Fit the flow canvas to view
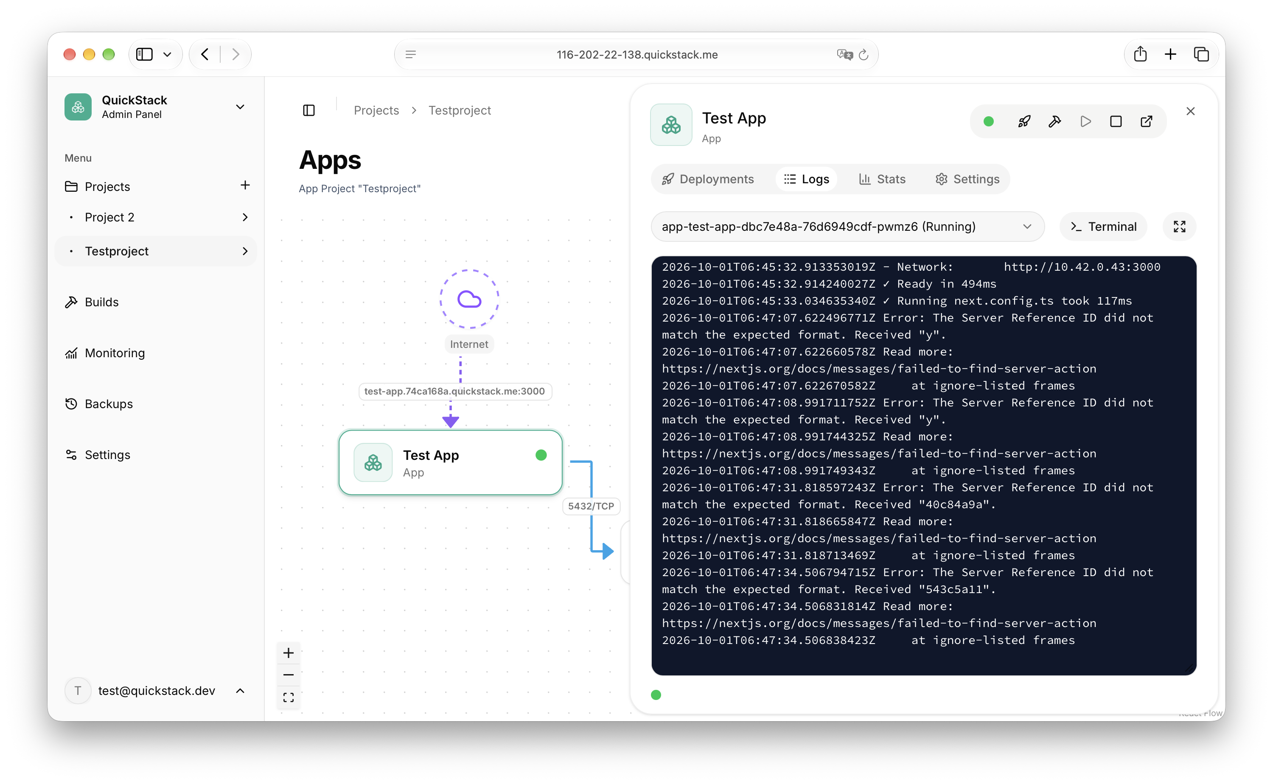The height and width of the screenshot is (784, 1273). pos(289,697)
